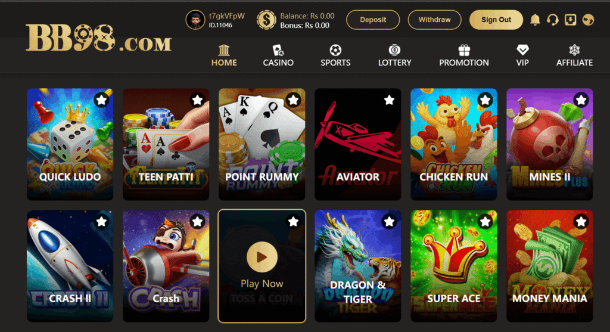Toggle favorite star on Chicken Run
610x332 pixels.
[x=485, y=100]
